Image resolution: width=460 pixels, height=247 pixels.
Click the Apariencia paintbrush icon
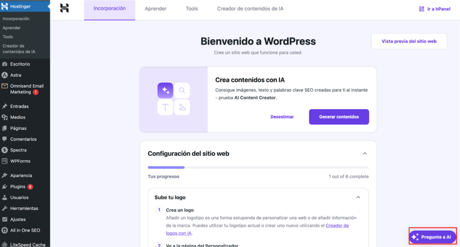pos(4,175)
